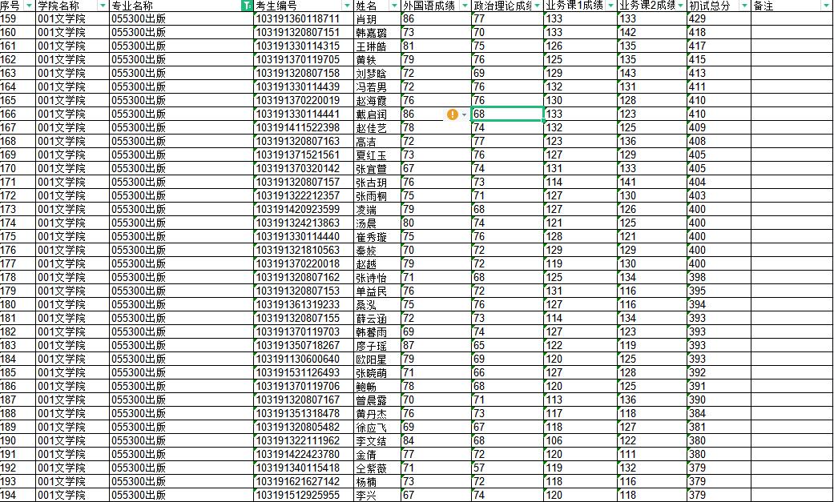Select the 序号 cell 194
Viewport: 834px width, 502px height.
click(x=18, y=496)
